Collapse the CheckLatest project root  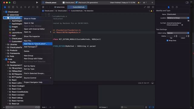(x=4, y=12)
